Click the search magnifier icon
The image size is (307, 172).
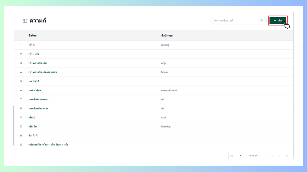(262, 21)
